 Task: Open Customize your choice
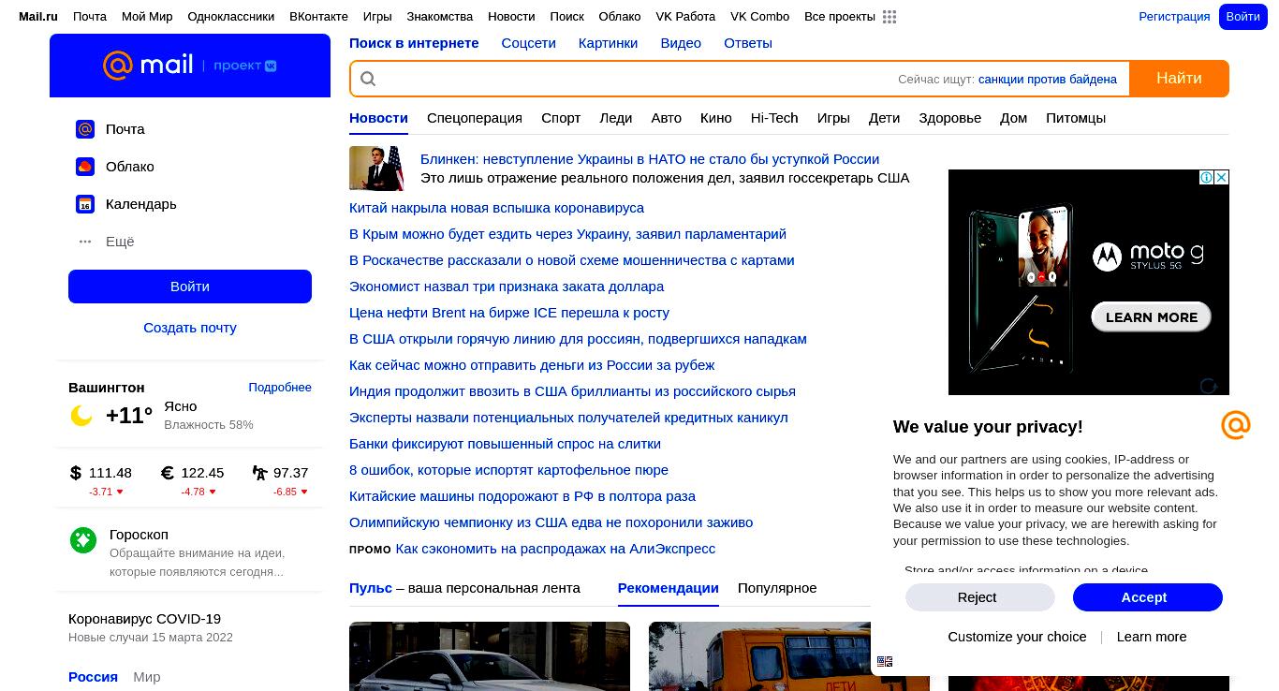1017,637
